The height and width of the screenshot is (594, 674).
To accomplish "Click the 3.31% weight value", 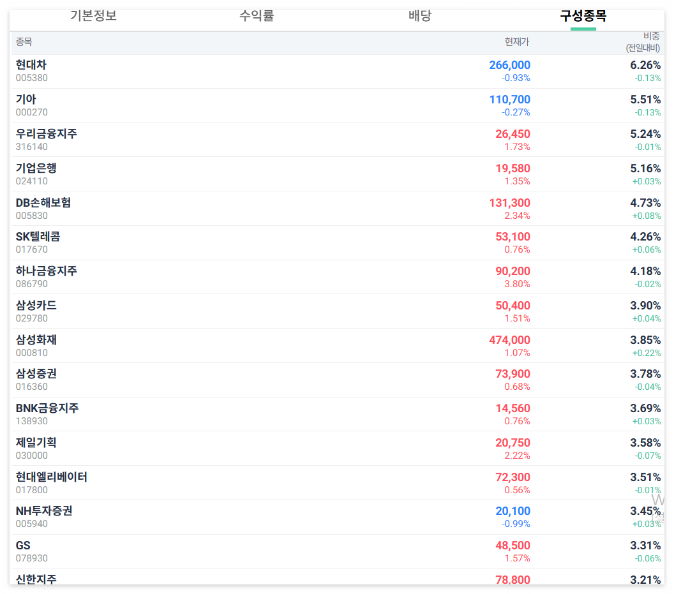I will 645,545.
